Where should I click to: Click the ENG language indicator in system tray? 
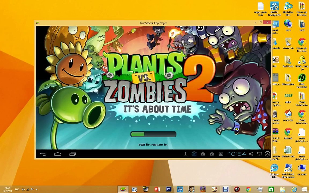[17, 190]
